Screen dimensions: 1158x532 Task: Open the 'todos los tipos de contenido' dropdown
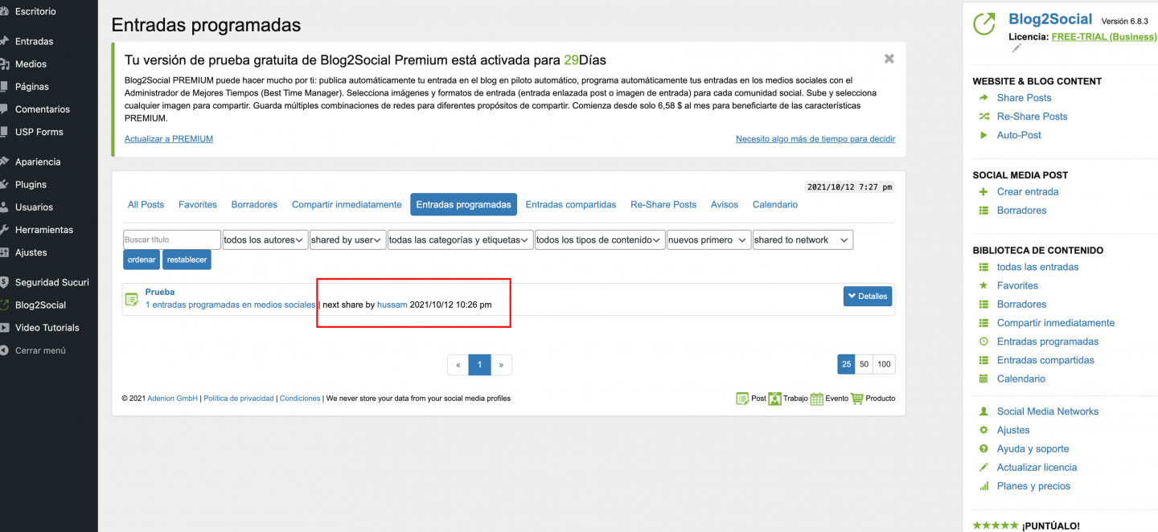(x=600, y=239)
